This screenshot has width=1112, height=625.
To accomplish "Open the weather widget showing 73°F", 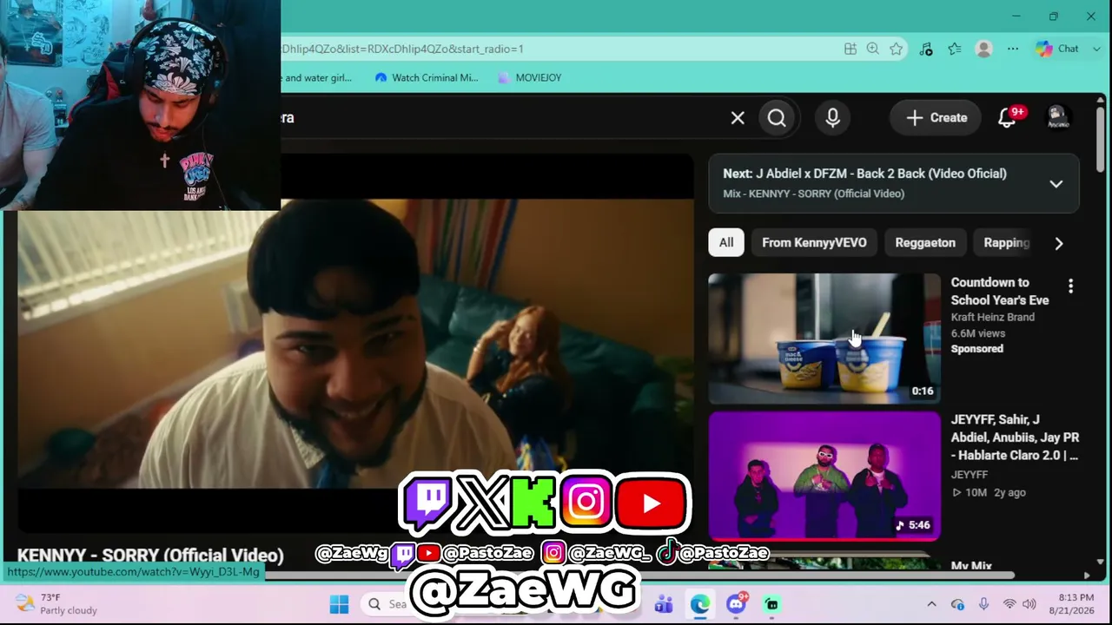I will [x=56, y=604].
